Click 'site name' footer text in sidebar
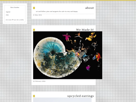Viewport: 136px width, 102px height. point(9,20)
